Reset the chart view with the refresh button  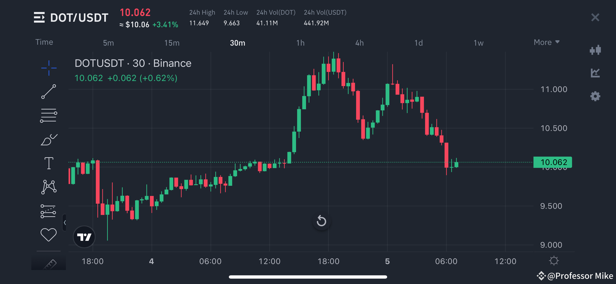321,221
